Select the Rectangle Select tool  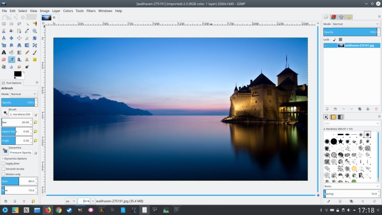point(4,24)
